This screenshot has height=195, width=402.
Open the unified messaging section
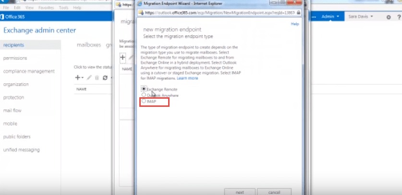pyautogui.click(x=22, y=149)
